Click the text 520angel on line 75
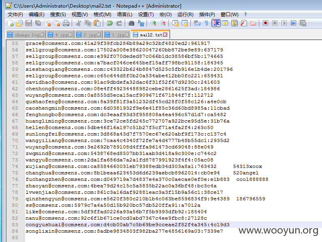Image resolution: width=322 pixels, height=242 pixels. click(x=246, y=173)
